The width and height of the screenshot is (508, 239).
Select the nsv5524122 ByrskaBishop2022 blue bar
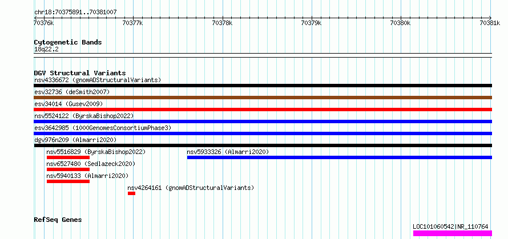click(x=263, y=121)
